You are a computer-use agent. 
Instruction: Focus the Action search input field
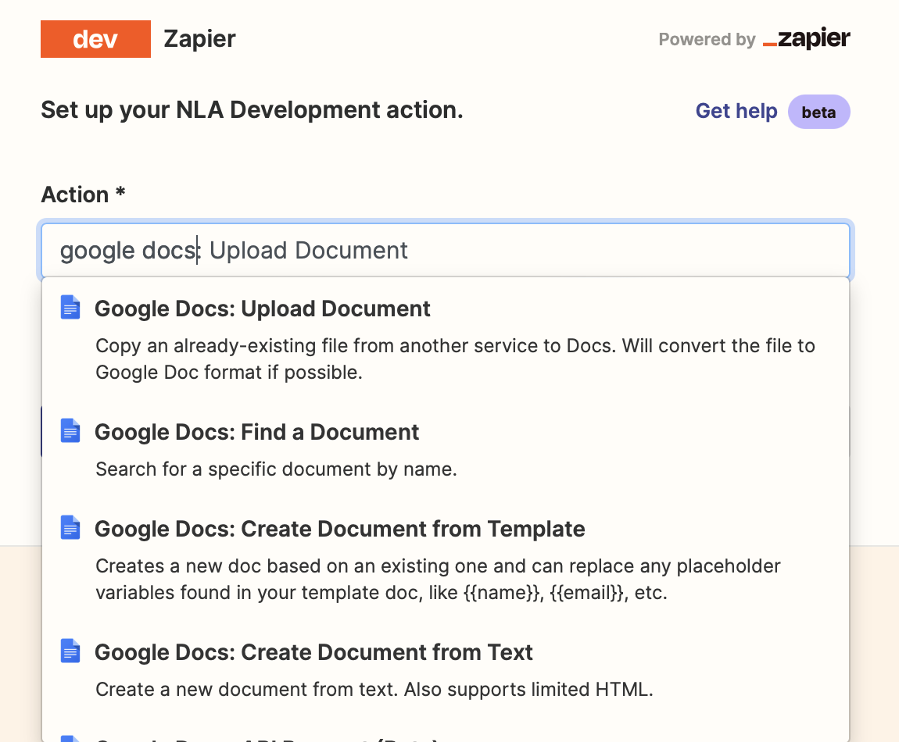[446, 251]
